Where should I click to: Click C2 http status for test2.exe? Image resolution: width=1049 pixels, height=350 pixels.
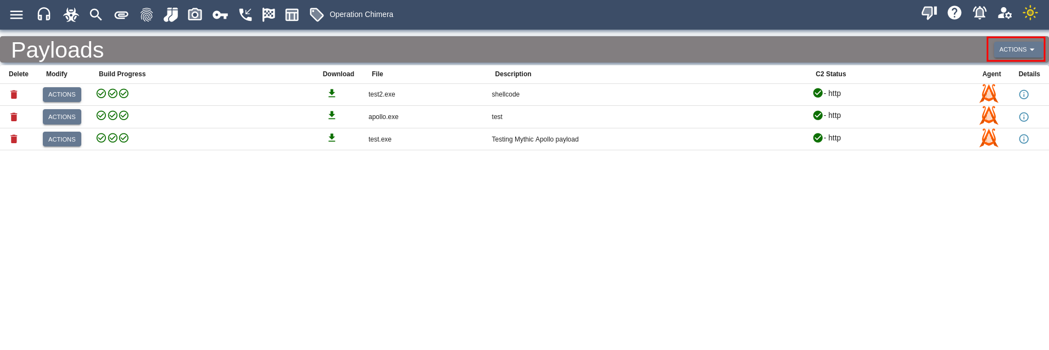827,93
